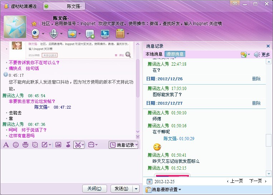This screenshot has width=273, height=195.
Task: Create a discussion group with chat-plus icon
Action: [x=90, y=34]
